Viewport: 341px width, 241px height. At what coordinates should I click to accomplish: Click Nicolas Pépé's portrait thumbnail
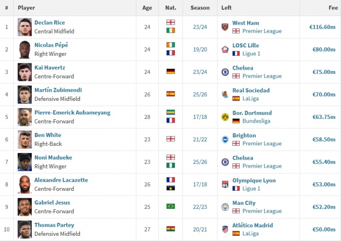click(25, 49)
